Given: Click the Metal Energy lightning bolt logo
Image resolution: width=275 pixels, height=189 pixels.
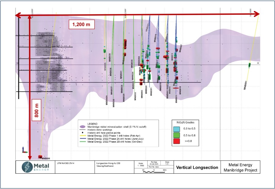Looking at the screenshot, I should tap(28, 167).
